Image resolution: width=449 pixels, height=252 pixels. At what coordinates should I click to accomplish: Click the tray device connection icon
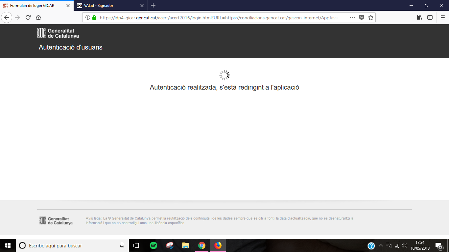coord(389,245)
